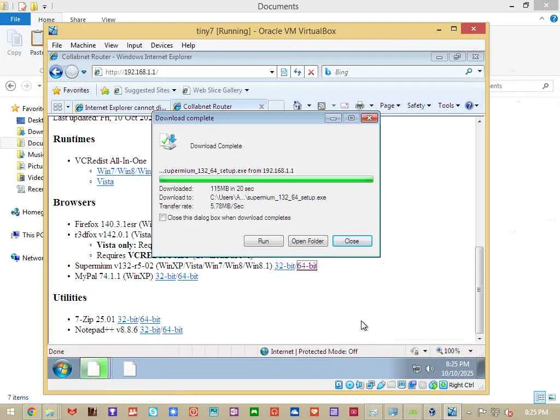
Task: Click the Windows 7 Start orb
Action: (62, 368)
